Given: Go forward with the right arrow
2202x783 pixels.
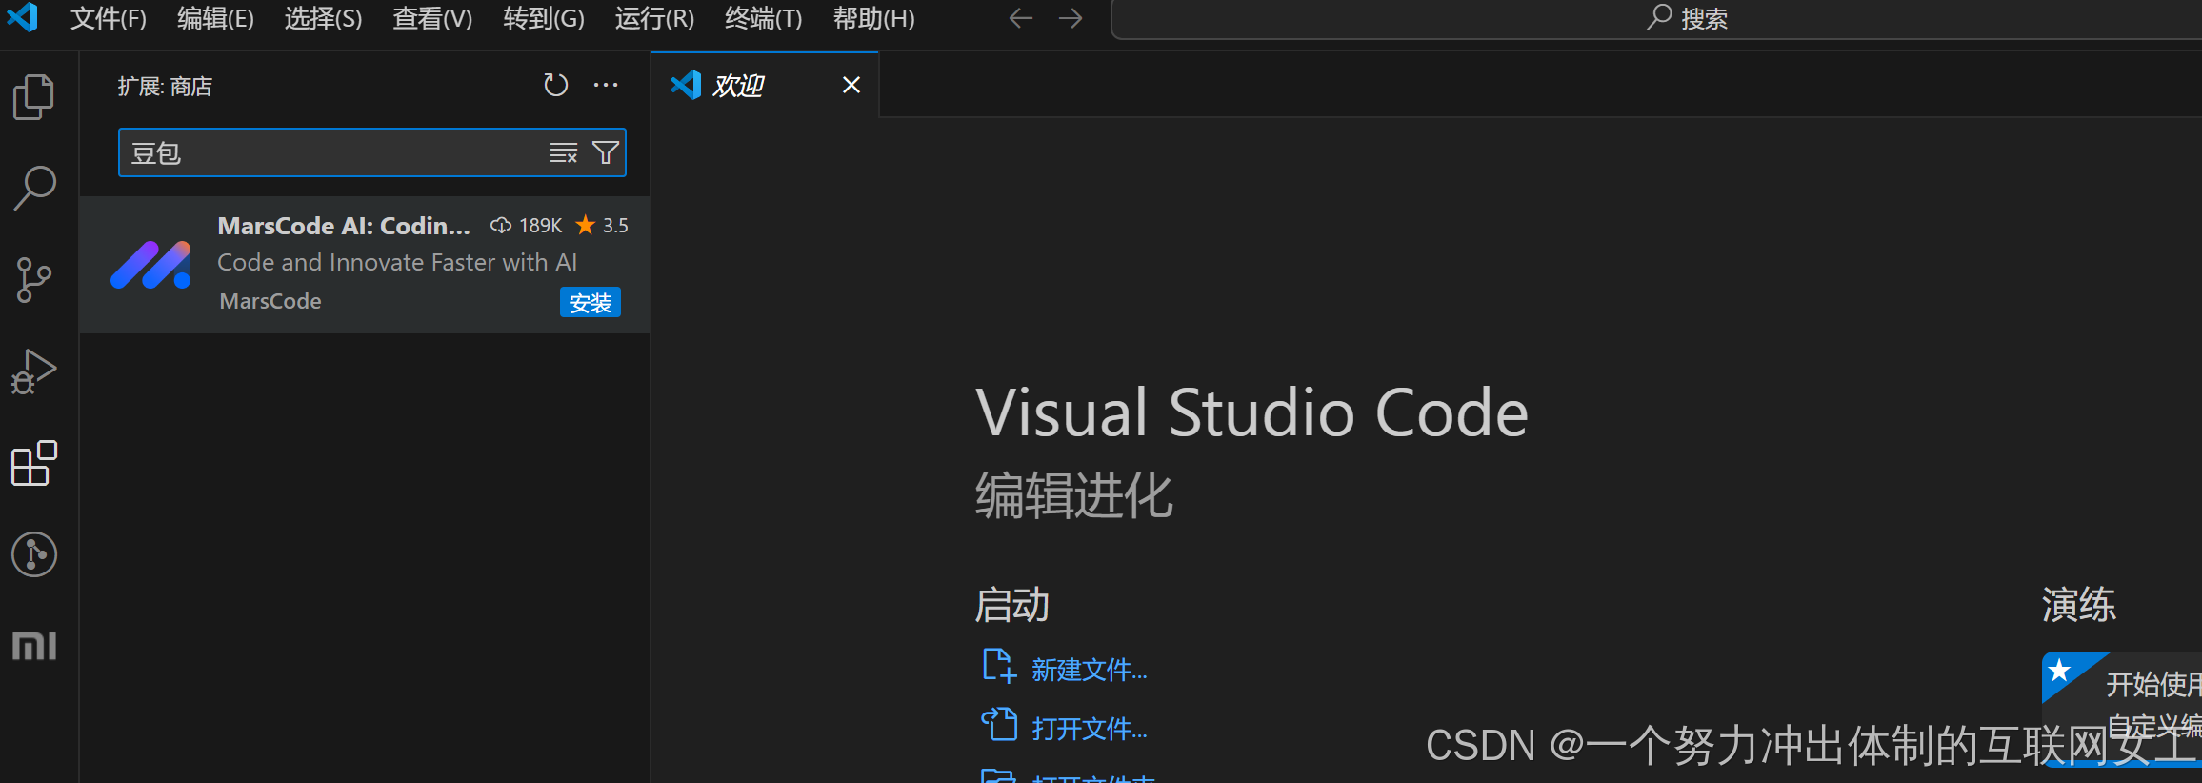Looking at the screenshot, I should pos(1071,18).
